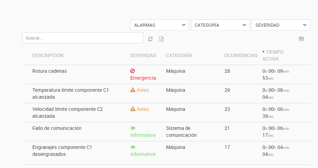Click the warning triangle on the Temperatura límite row
Image resolution: width=318 pixels, height=168 pixels.
point(133,90)
